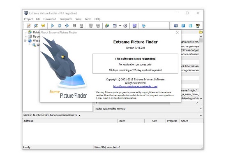Collapse the monitor panel chevron at right
This screenshot has width=226, height=157.
click(201, 115)
